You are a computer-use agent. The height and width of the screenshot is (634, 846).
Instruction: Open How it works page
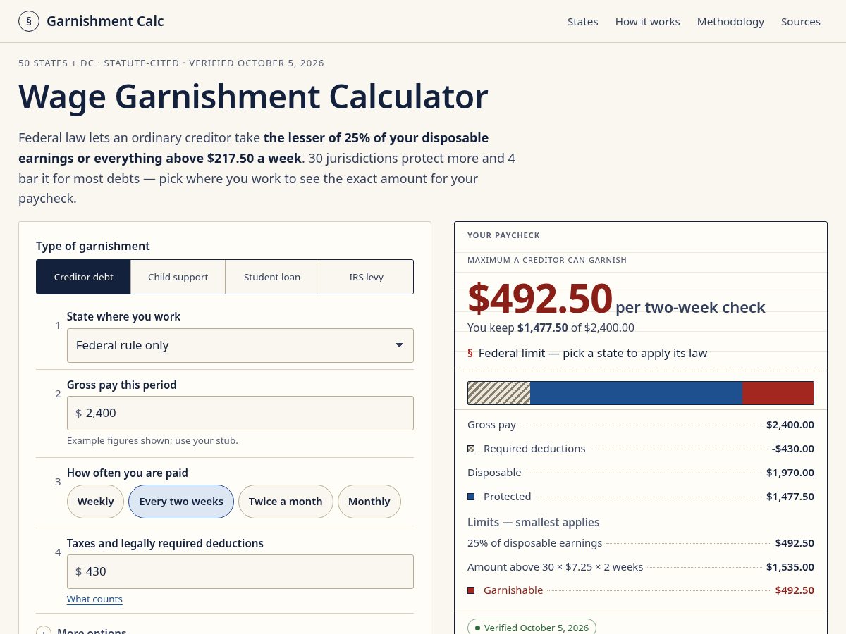pyautogui.click(x=647, y=22)
